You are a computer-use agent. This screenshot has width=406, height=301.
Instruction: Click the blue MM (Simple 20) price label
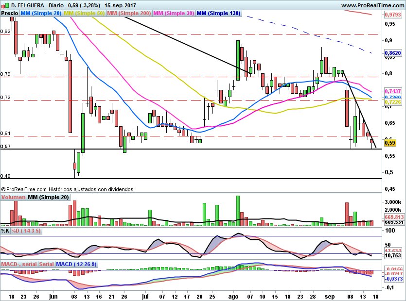tap(40, 14)
